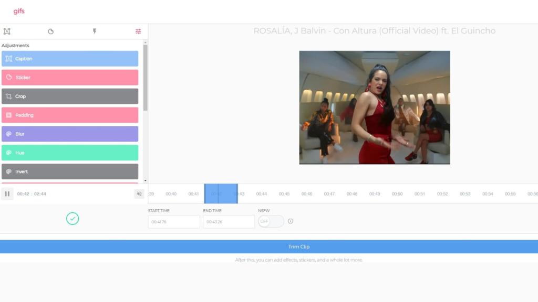Pause the video playback
This screenshot has height=302, width=538.
coord(7,194)
